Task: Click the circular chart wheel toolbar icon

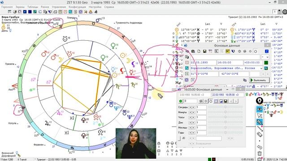Action: 20,12
